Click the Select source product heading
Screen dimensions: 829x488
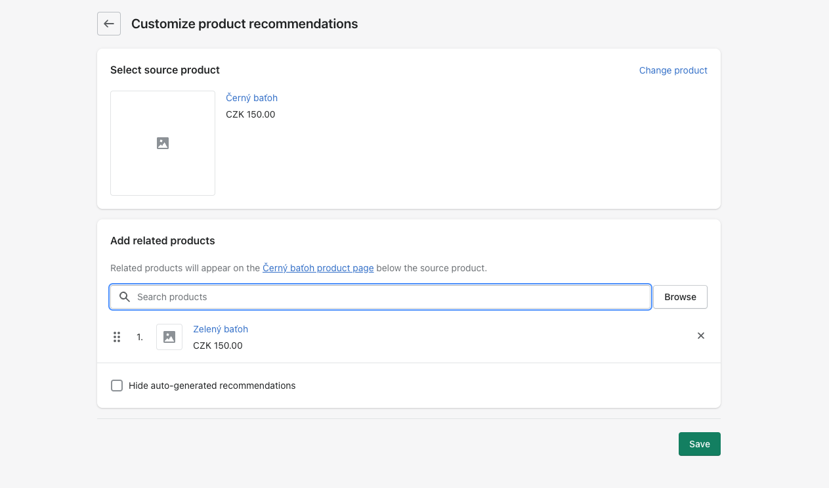pyautogui.click(x=165, y=70)
